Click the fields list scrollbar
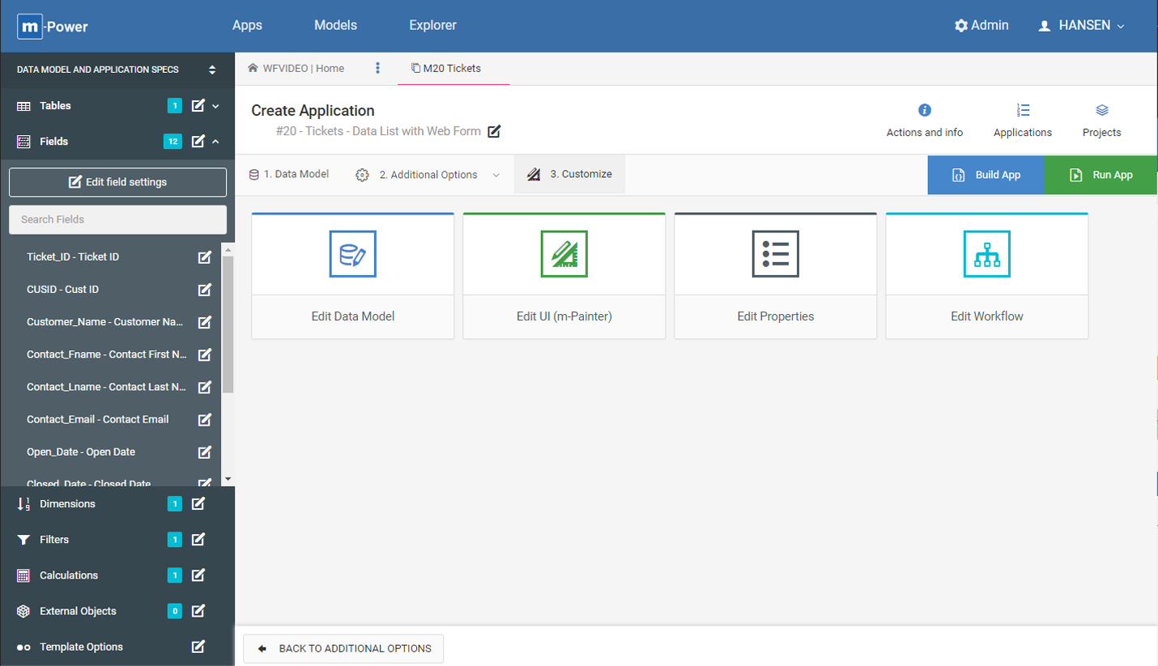This screenshot has height=666, width=1158. pos(228,324)
